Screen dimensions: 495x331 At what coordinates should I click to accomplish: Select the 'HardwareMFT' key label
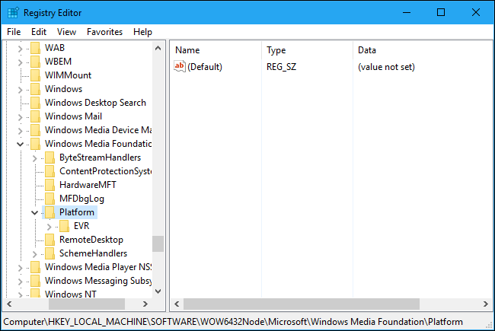pos(88,185)
